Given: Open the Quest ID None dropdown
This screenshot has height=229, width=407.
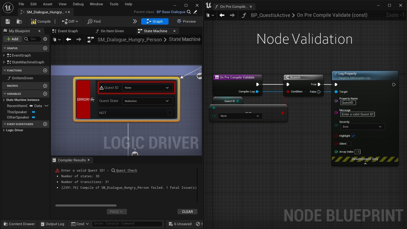Looking at the screenshot, I should point(148,87).
